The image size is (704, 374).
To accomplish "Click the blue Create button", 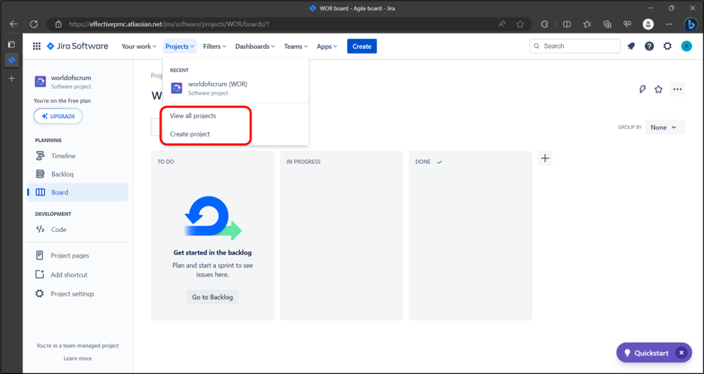I will [x=362, y=46].
